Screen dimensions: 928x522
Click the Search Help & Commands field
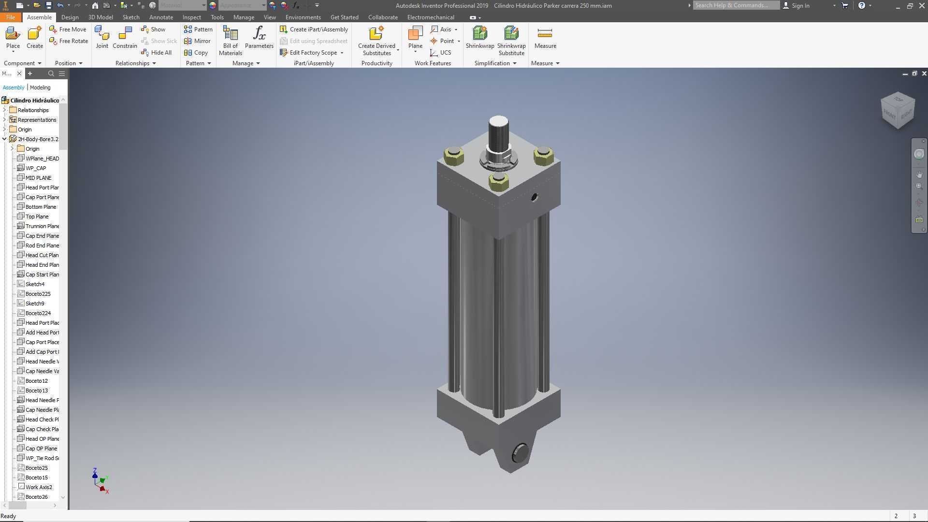coord(736,5)
